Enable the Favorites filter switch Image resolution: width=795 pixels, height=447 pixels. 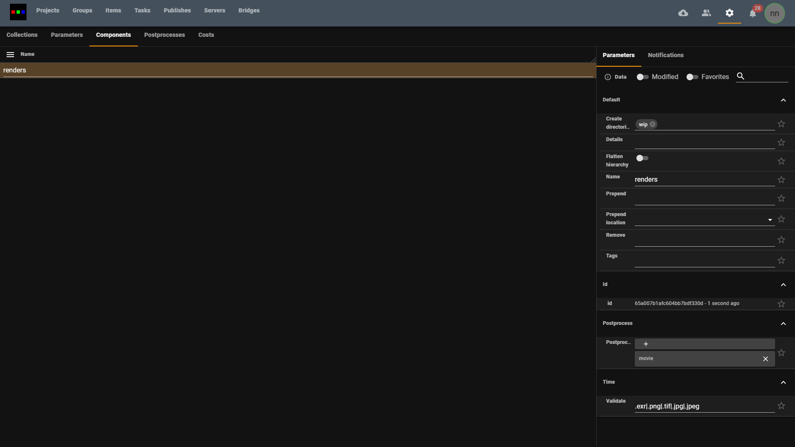pyautogui.click(x=692, y=77)
